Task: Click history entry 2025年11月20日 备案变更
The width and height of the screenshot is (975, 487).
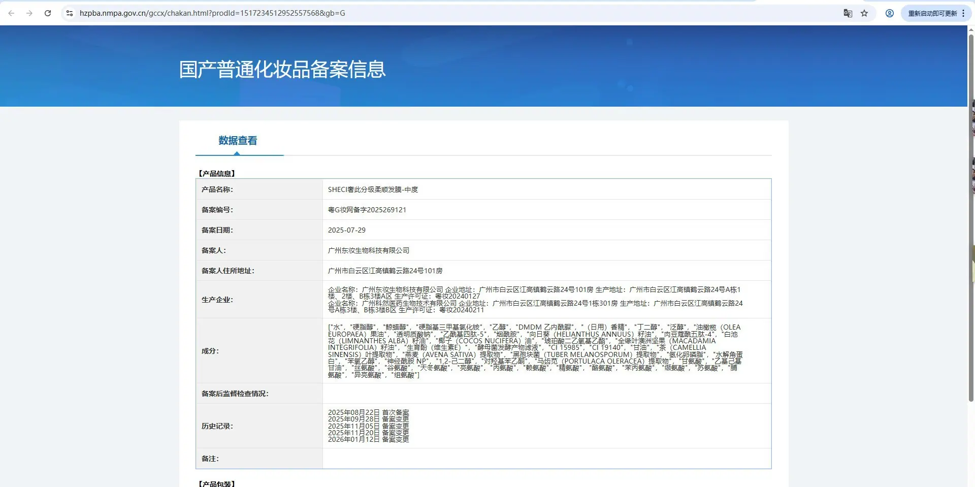Action: tap(368, 433)
